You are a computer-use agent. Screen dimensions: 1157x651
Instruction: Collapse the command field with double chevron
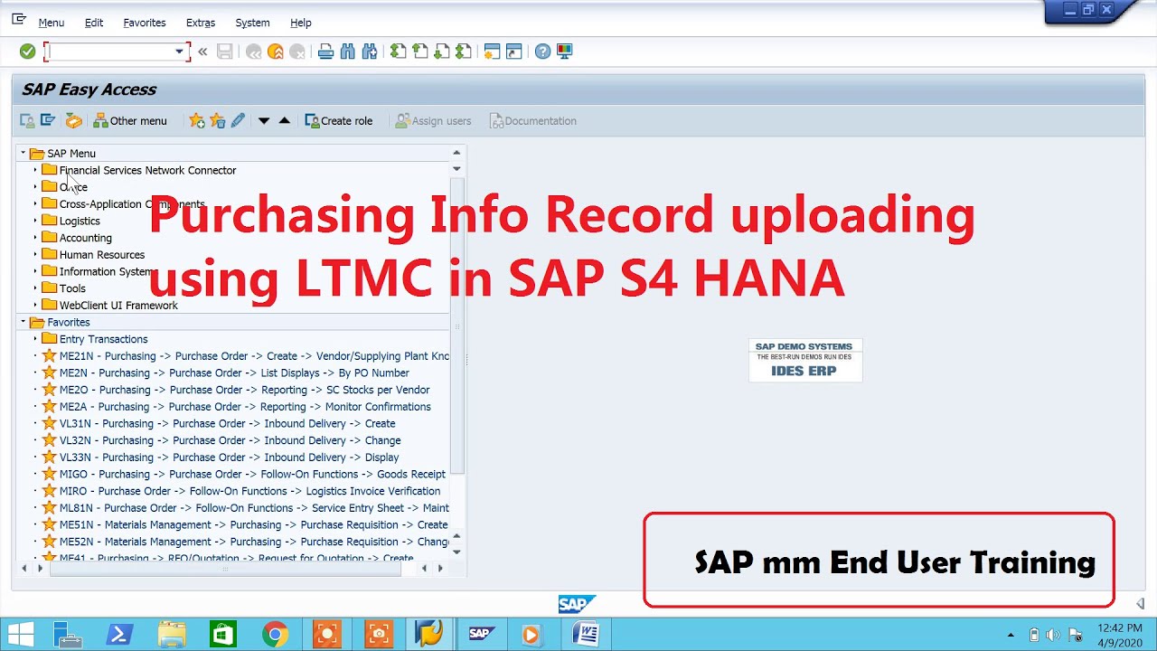202,52
